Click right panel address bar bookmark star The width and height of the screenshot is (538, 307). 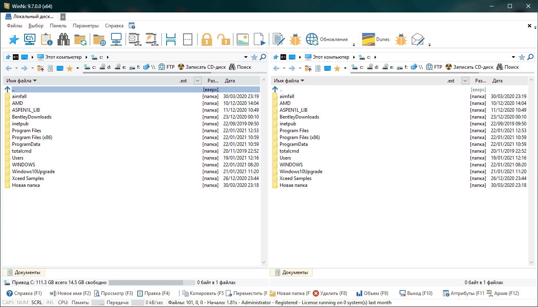click(x=522, y=57)
